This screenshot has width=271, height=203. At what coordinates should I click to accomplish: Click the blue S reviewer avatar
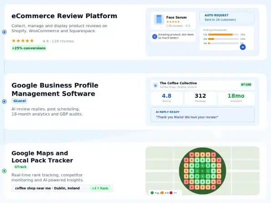pyautogui.click(x=155, y=37)
